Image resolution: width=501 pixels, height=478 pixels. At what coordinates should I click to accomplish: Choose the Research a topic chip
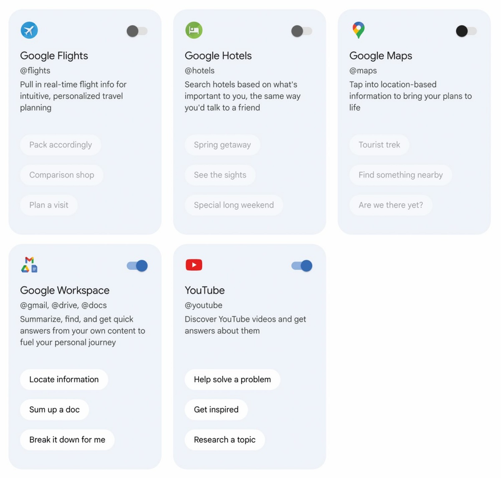tap(225, 440)
